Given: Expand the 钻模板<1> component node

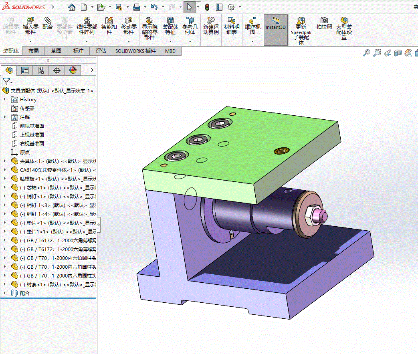Looking at the screenshot, I should [5, 179].
